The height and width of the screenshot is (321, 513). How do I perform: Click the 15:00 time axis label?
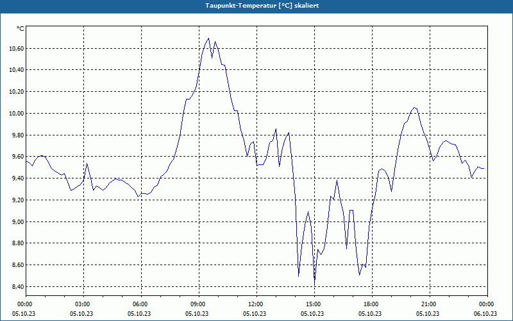[314, 304]
